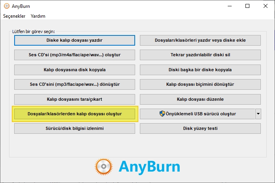Image resolution: width=275 pixels, height=183 pixels.
Task: Click Dosyalar/klasörlerden kalıp dosyası oluştur
Action: (x=74, y=114)
